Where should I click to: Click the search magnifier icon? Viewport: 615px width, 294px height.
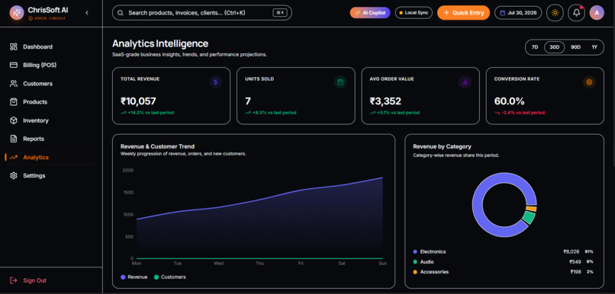[121, 13]
